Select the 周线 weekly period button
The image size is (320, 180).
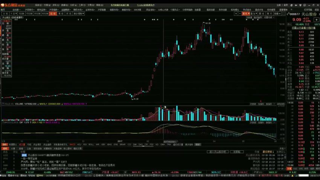tap(61, 14)
